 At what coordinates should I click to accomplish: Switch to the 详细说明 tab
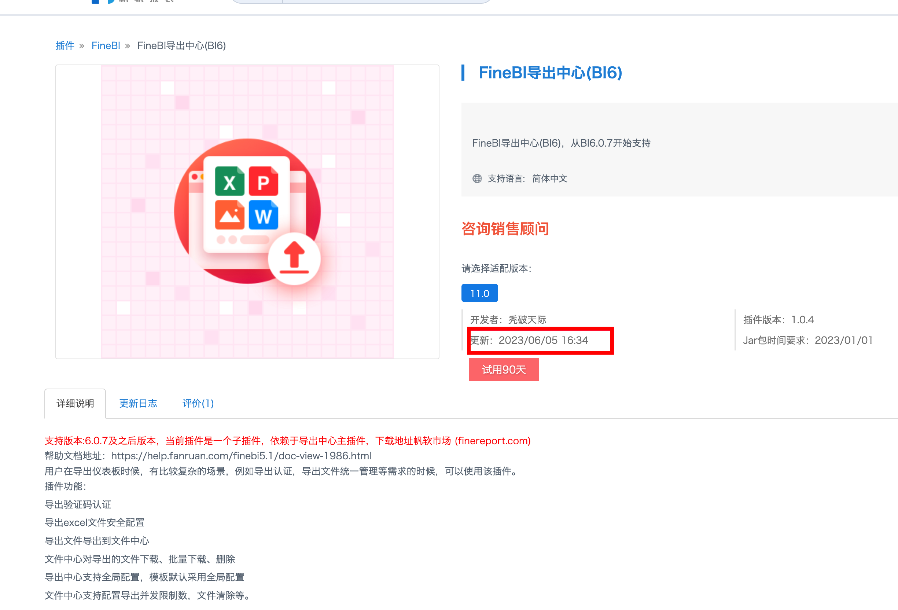75,403
